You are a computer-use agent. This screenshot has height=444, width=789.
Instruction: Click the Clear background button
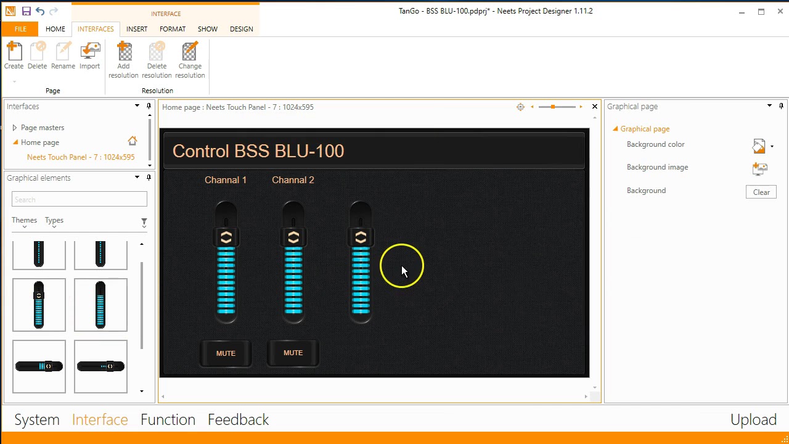[761, 192]
